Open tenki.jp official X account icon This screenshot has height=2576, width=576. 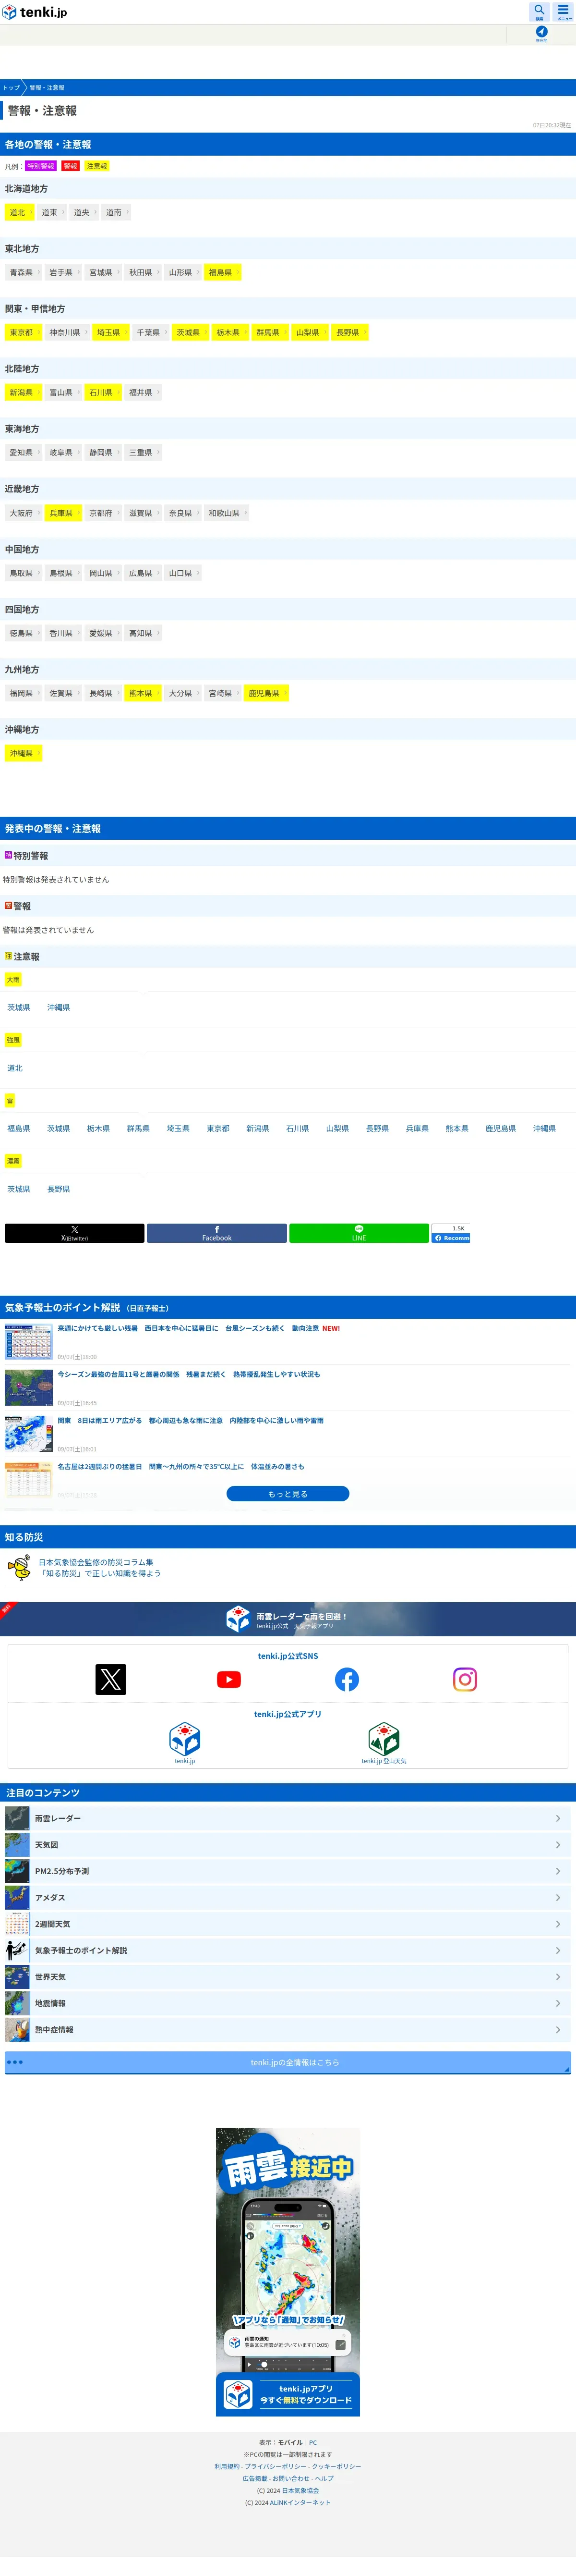point(111,1679)
